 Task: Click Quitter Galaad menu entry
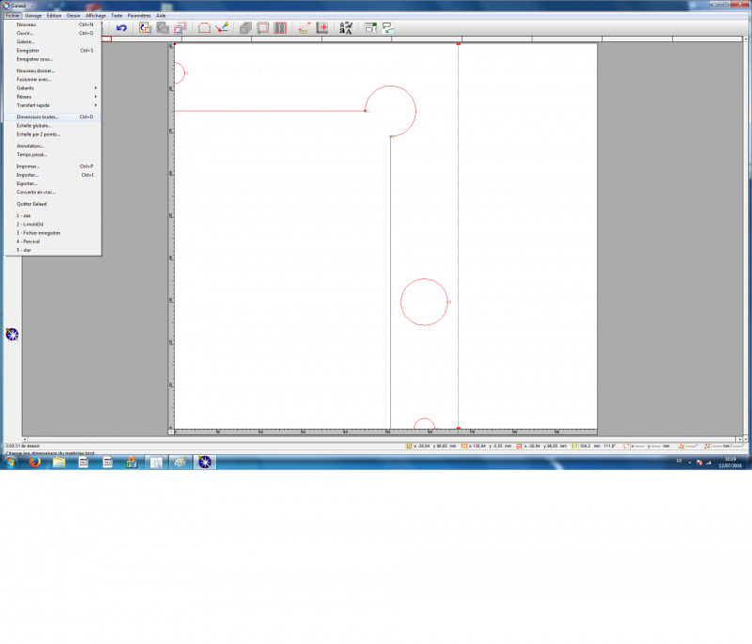[31, 203]
